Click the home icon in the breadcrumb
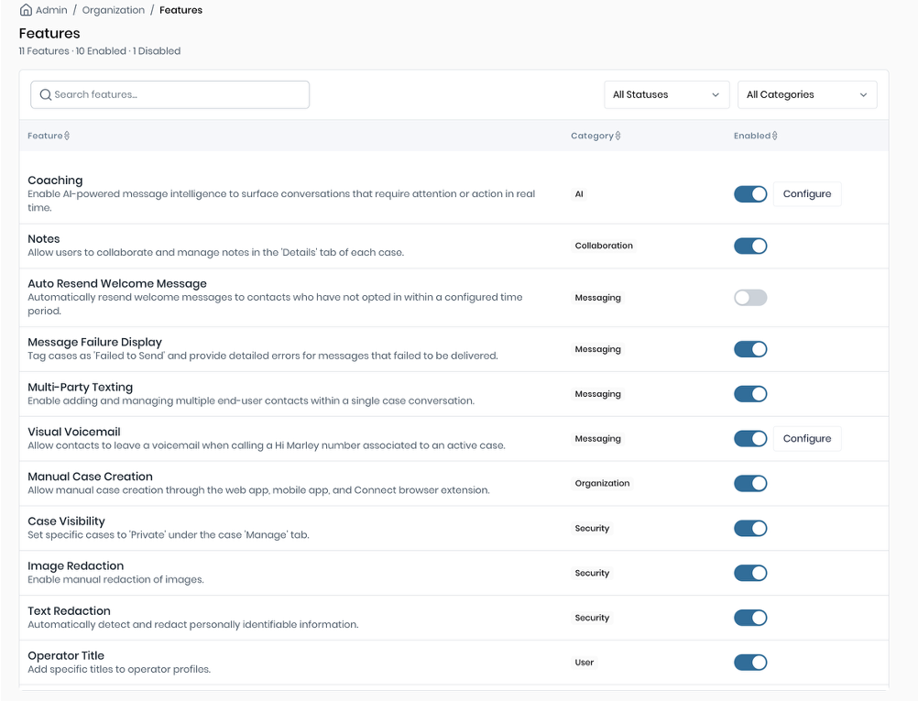 click(26, 10)
